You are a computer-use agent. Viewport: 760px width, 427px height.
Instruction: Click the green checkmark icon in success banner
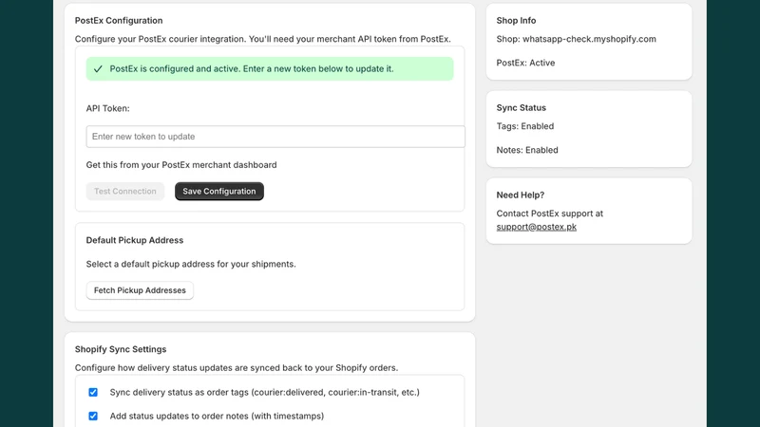98,68
